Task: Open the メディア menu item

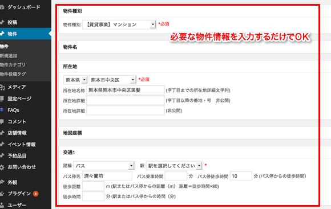Action: 17,87
